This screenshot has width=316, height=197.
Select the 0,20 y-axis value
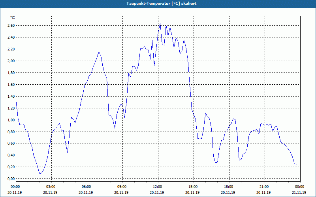(x=11, y=167)
